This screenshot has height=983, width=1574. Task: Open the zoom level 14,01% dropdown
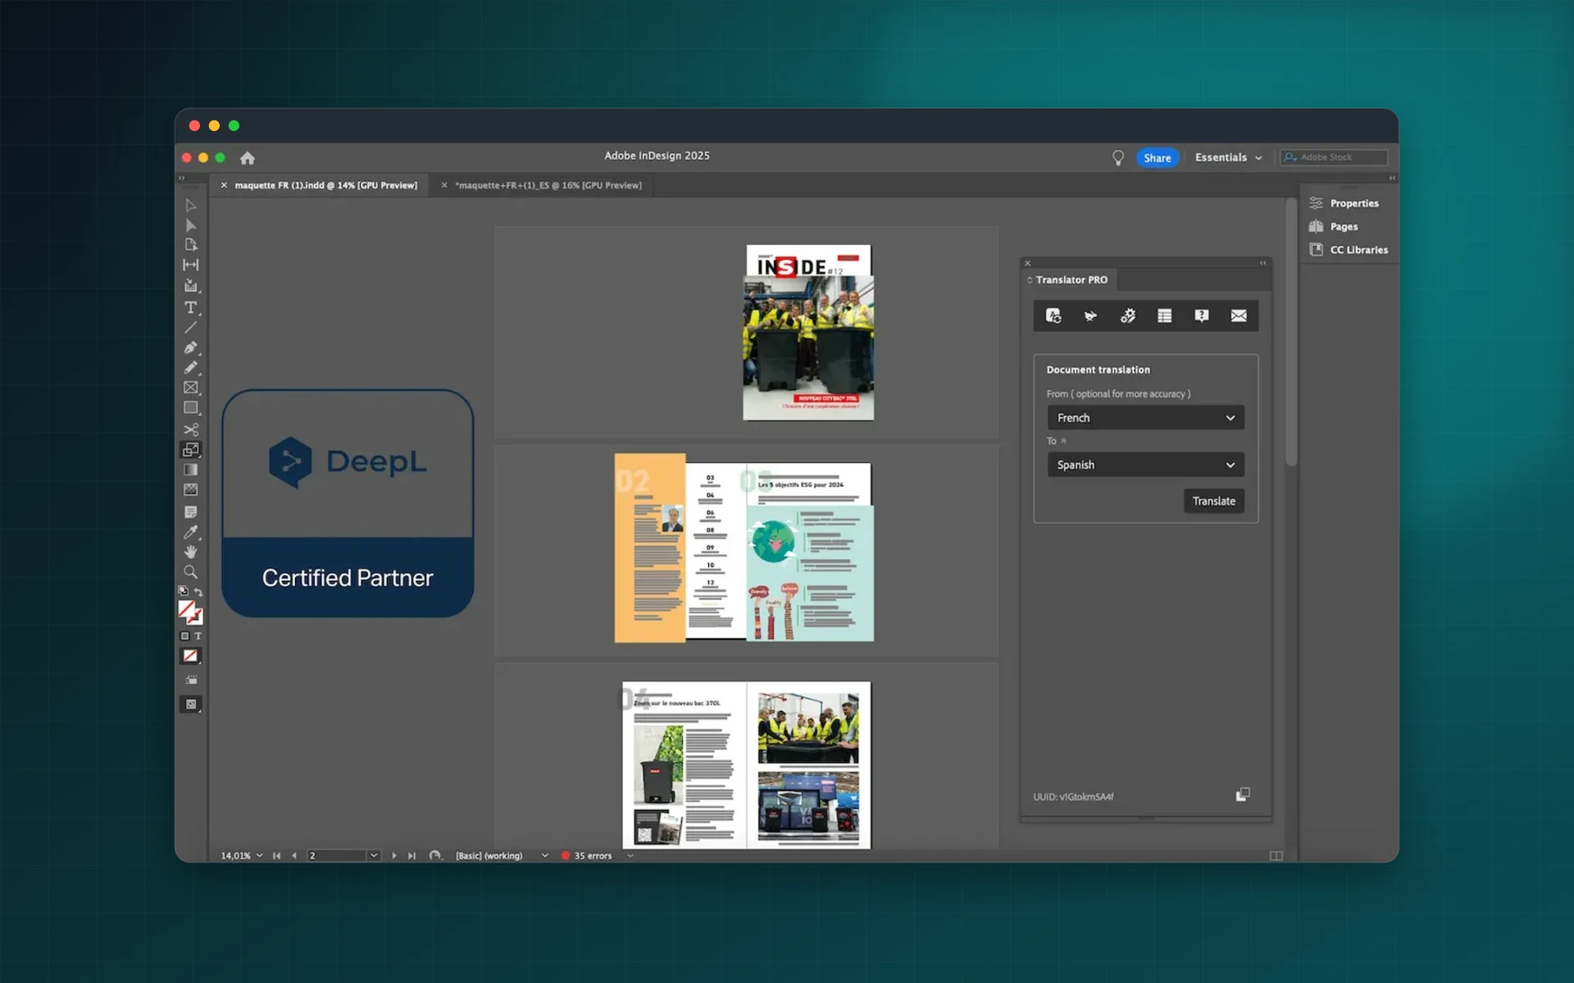tap(260, 855)
